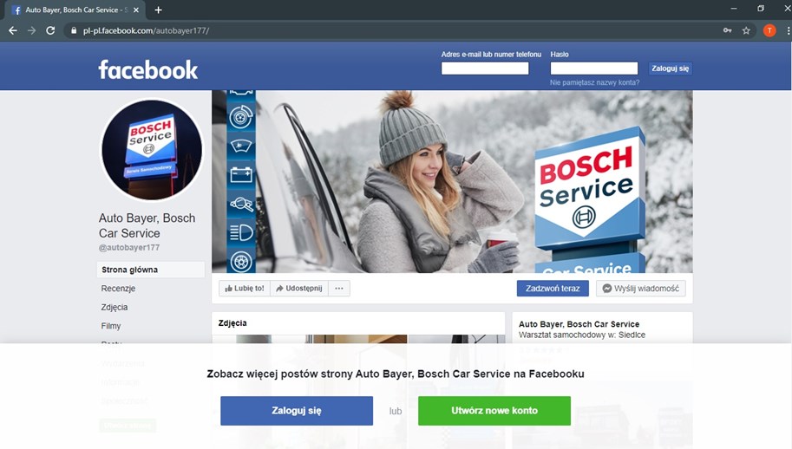The image size is (792, 449).
Task: Go to Filmy section
Action: click(x=111, y=327)
